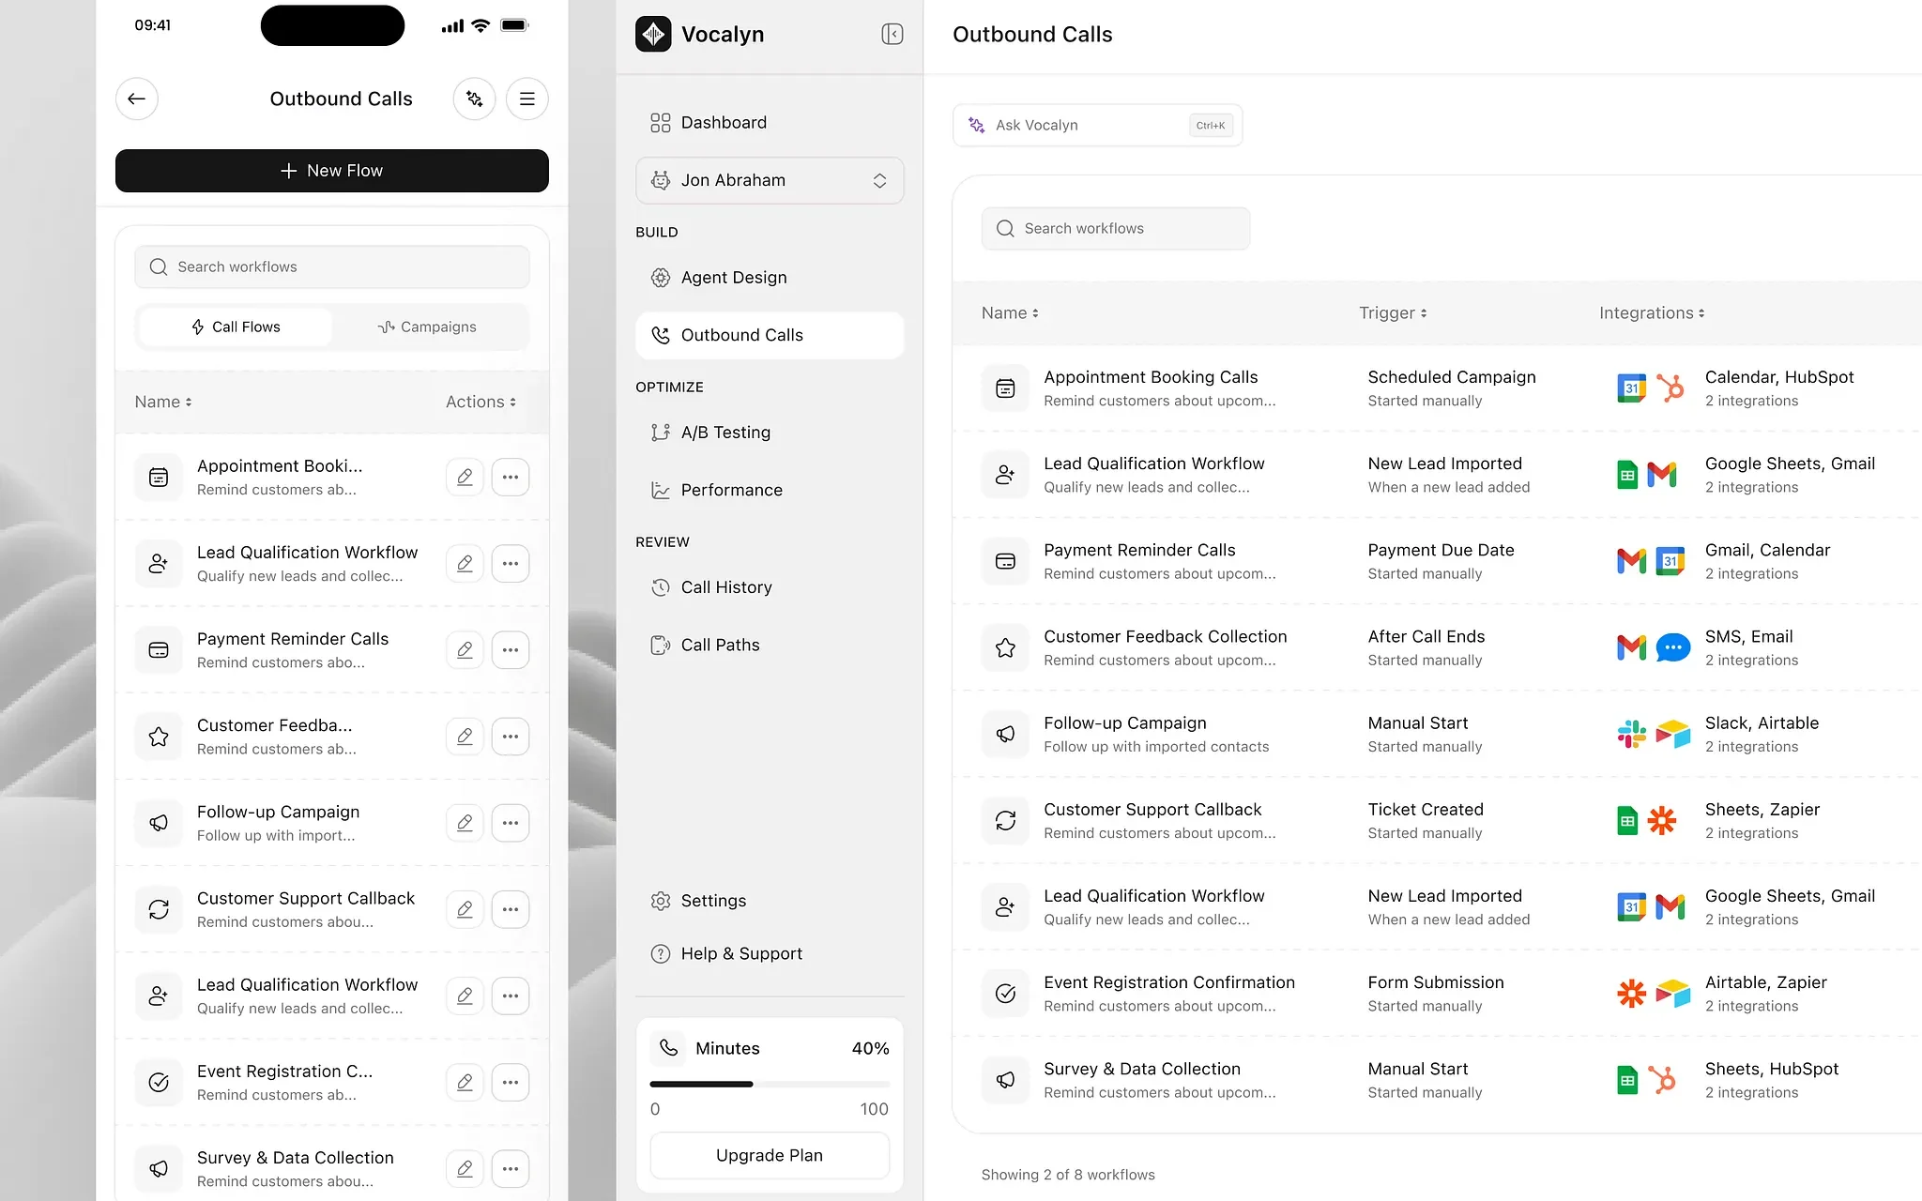Tap the back arrow in mobile header
Viewport: 1922px width, 1201px height.
pos(137,99)
